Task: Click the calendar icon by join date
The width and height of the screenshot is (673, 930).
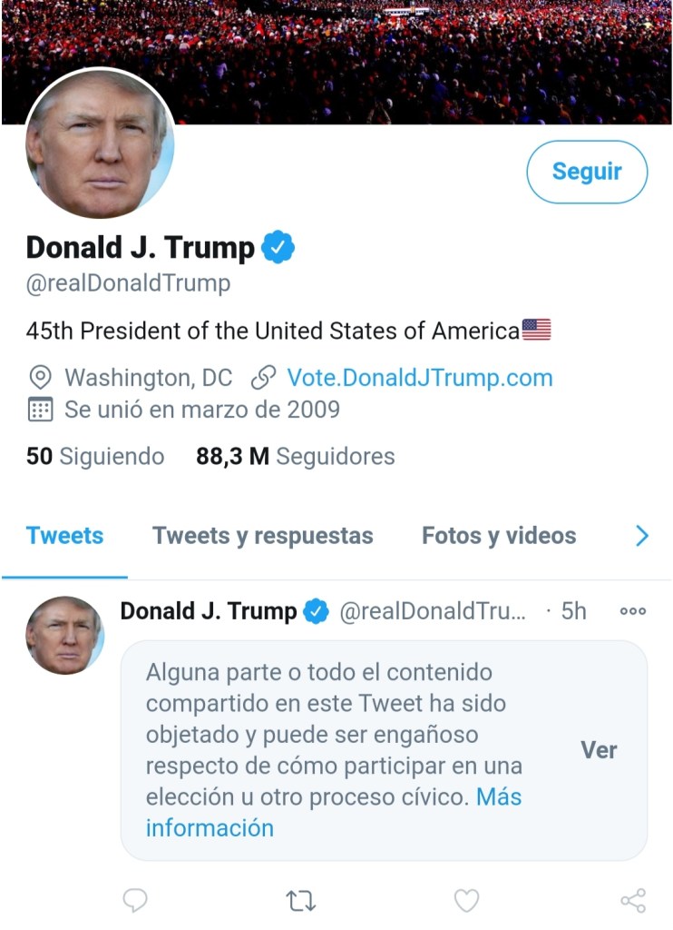Action: pos(40,410)
